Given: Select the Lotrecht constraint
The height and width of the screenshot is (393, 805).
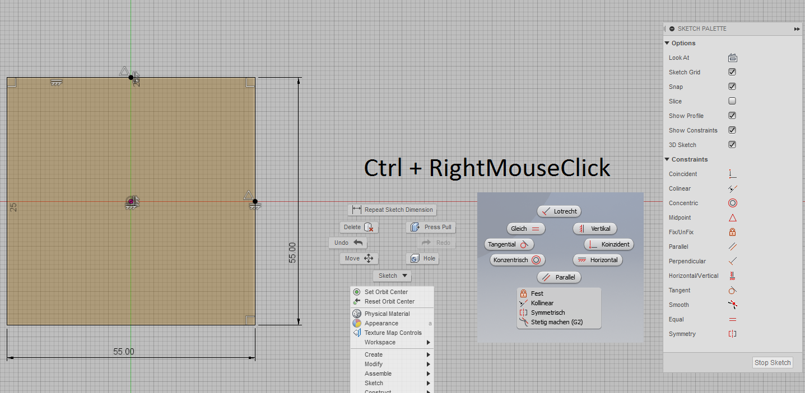Looking at the screenshot, I should point(559,211).
